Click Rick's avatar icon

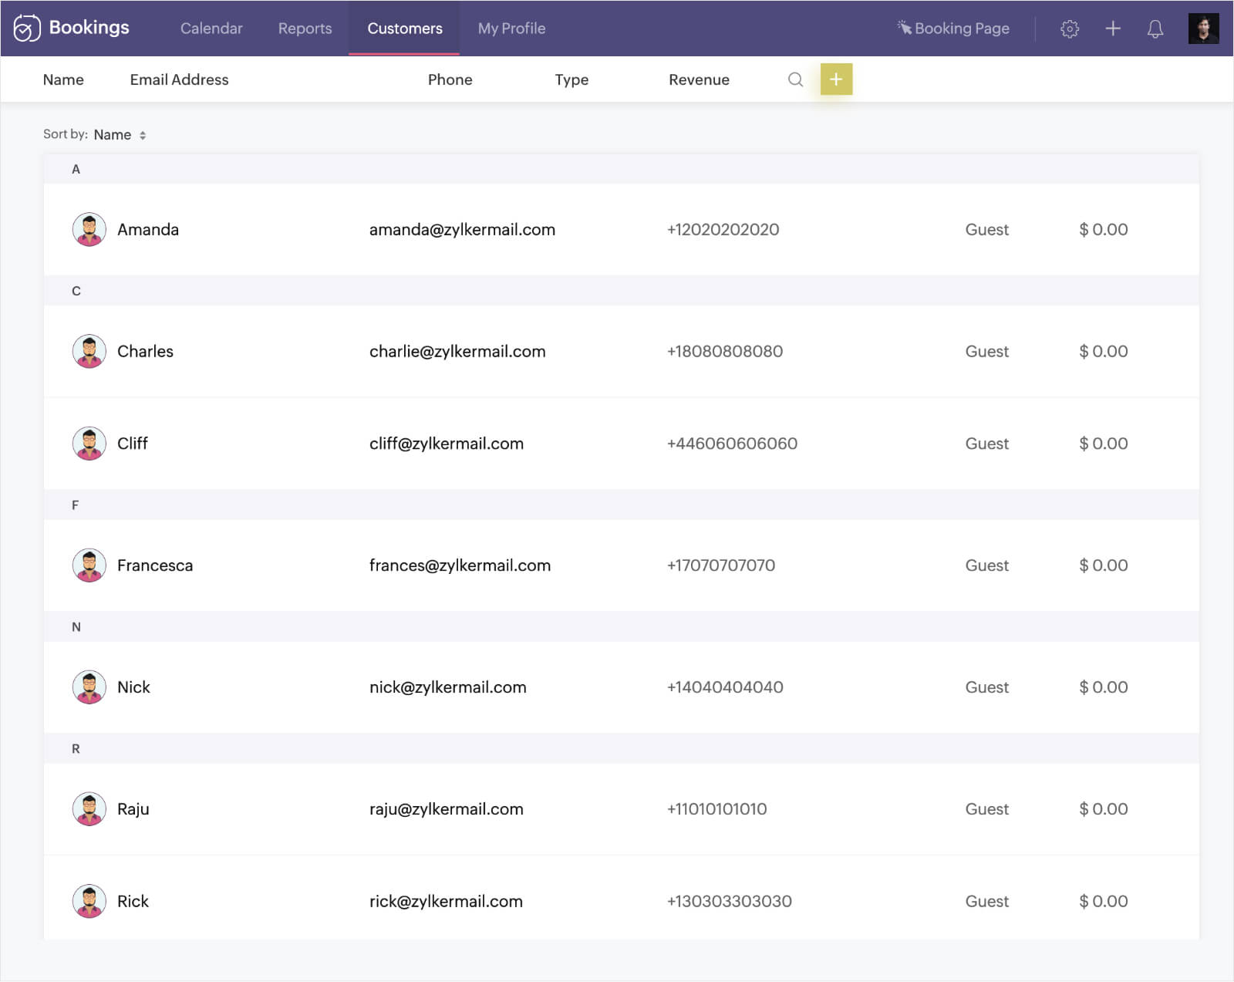pos(89,901)
